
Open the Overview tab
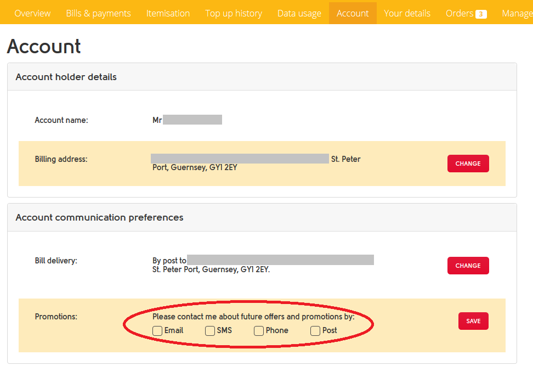pos(32,13)
